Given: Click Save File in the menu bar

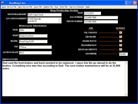Looking at the screenshot, I should (38, 7).
